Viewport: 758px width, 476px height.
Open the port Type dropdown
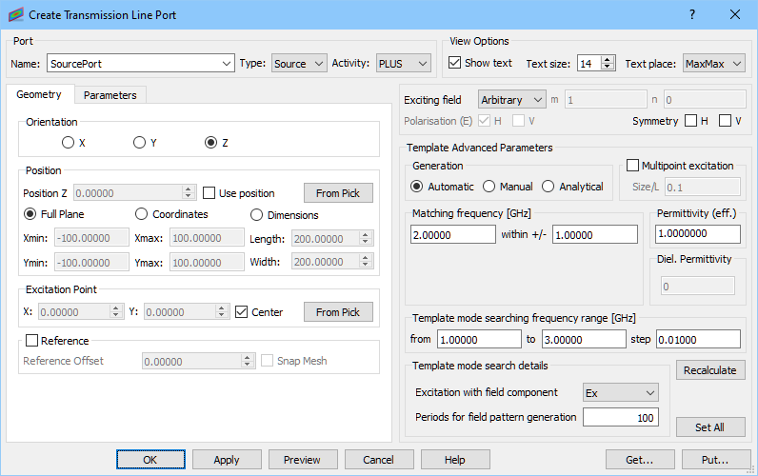(299, 63)
